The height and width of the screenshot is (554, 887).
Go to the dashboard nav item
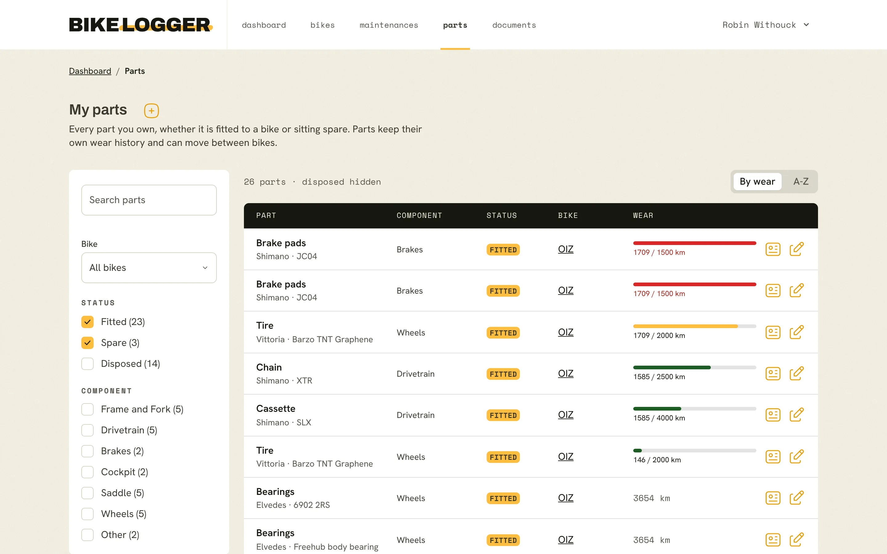pos(264,25)
